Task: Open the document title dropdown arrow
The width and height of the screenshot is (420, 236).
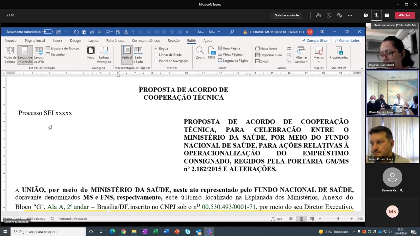Action: pos(219,32)
